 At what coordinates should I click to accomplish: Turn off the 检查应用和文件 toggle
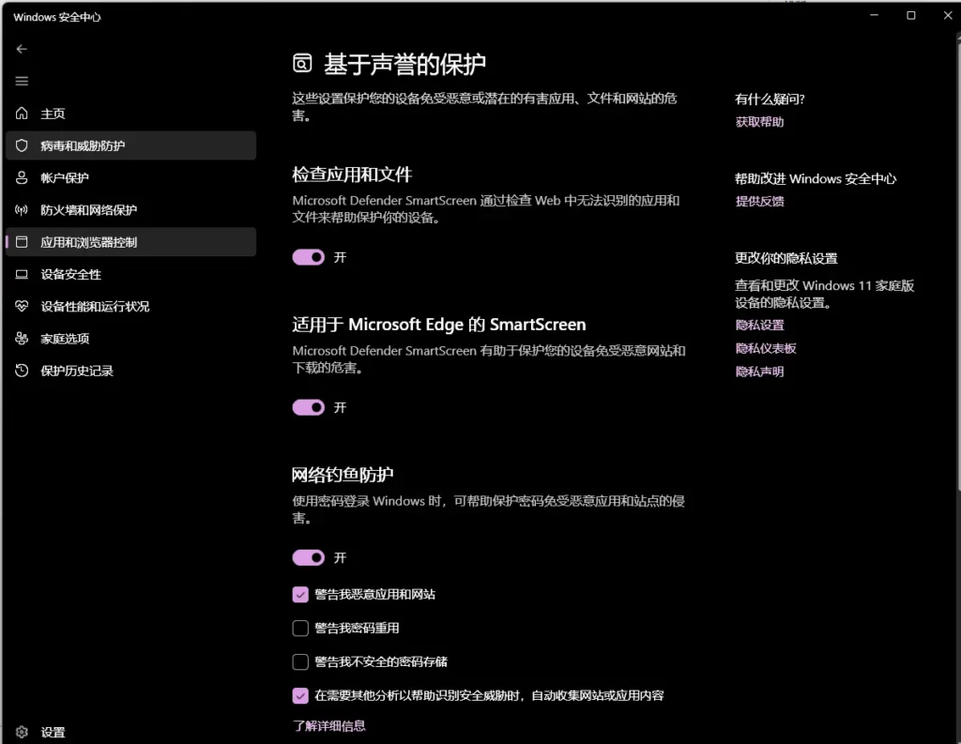pos(308,257)
